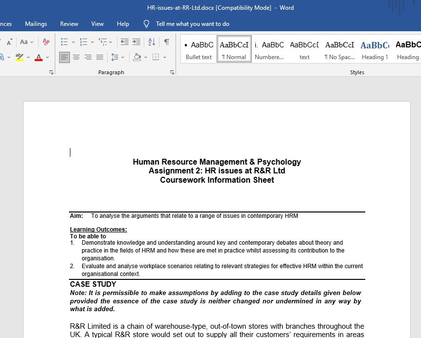
Task: Expand the multilevel list dropdown arrow
Action: pos(111,42)
